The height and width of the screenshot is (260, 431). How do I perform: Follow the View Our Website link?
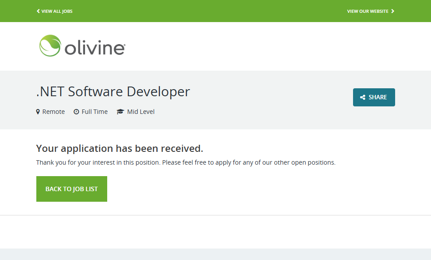(368, 11)
